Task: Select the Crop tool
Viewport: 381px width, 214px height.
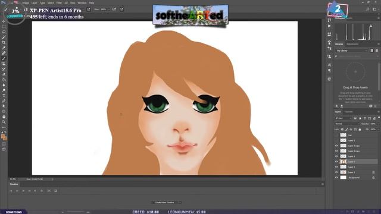Action: tap(4, 42)
